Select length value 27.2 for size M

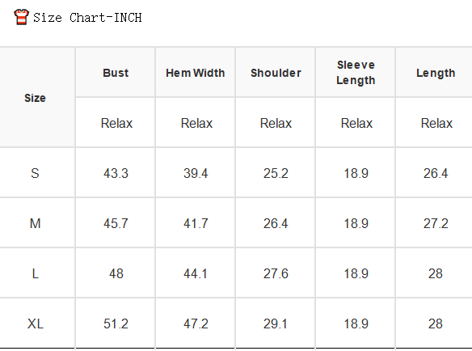(436, 223)
